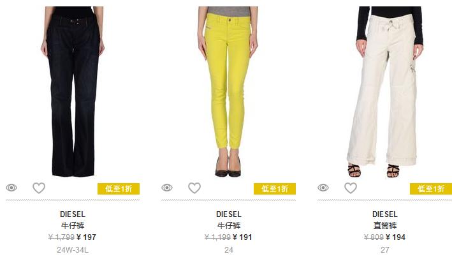The image size is (452, 259).
Task: Open white wide-leg trousers product photo
Action: [386, 91]
